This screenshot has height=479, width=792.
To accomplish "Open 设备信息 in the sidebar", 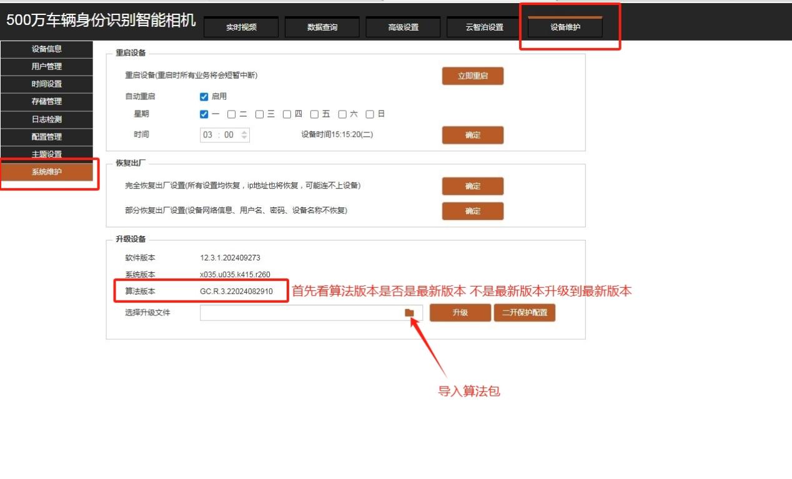I will click(47, 49).
